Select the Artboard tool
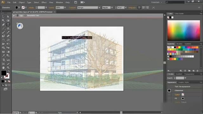The image size is (203, 114). 3,64
